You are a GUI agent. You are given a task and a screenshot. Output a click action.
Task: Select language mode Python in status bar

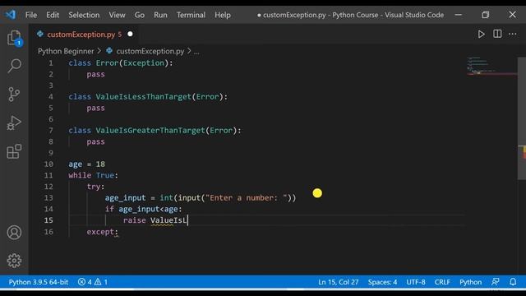pos(470,282)
